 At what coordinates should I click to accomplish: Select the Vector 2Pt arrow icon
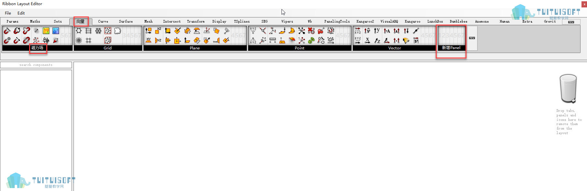point(416,31)
